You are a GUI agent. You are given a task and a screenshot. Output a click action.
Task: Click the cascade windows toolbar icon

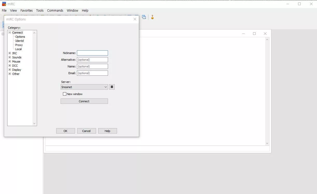[x=144, y=17]
